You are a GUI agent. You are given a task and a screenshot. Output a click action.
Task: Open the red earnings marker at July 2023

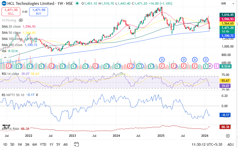coord(95,66)
